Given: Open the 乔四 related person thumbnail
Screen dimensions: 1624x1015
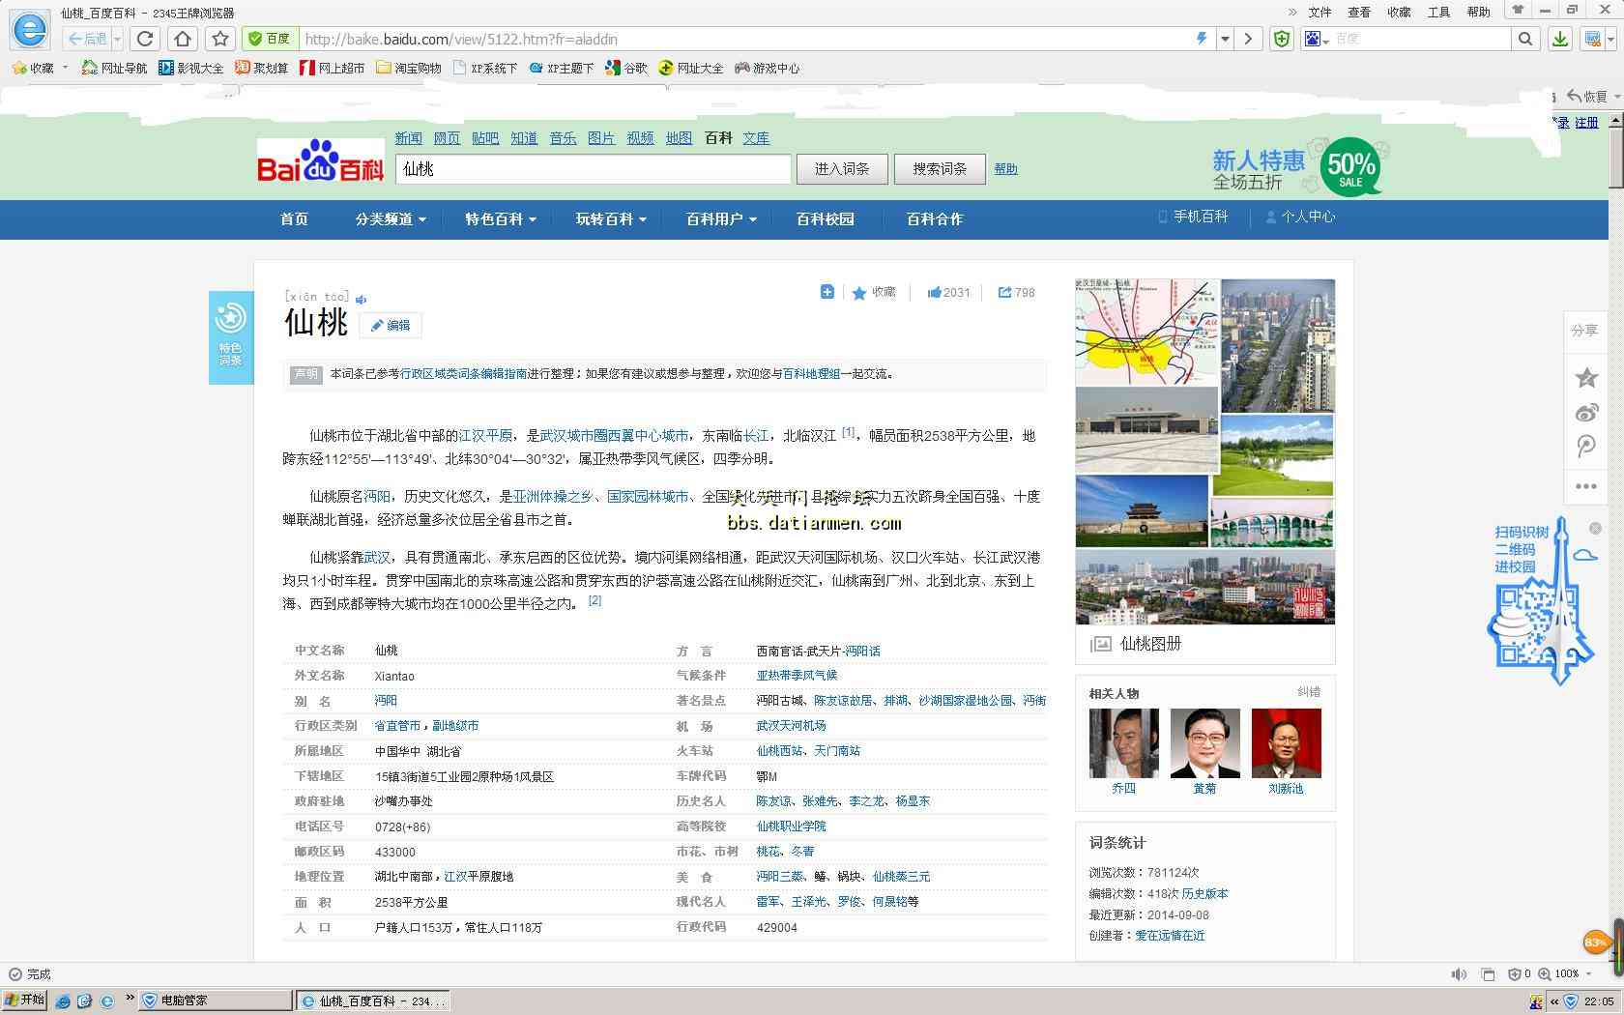Looking at the screenshot, I should tap(1123, 743).
